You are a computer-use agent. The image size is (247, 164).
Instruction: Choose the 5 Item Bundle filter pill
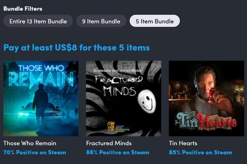tap(155, 21)
